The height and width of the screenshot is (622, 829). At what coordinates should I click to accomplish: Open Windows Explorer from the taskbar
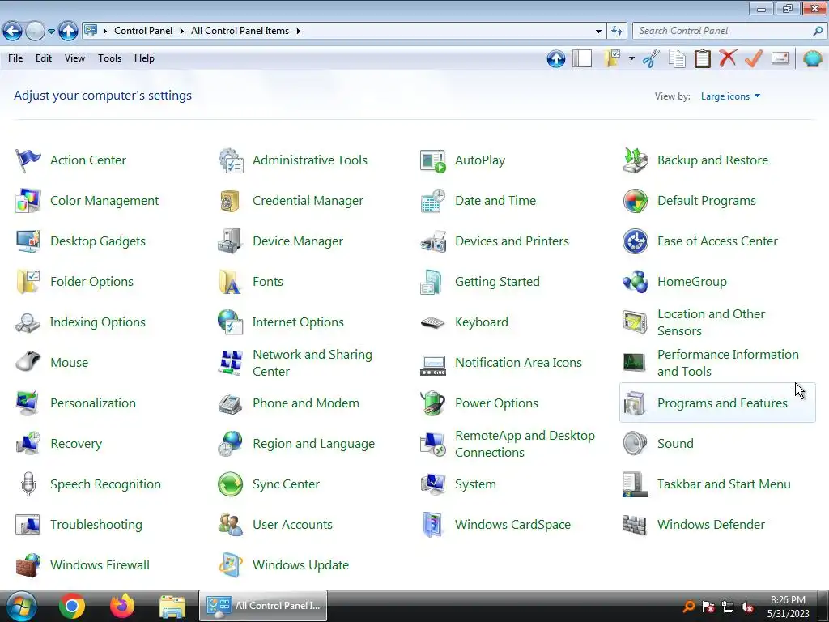point(172,606)
